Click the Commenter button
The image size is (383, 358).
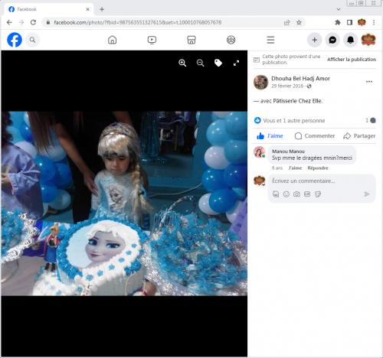pos(315,136)
